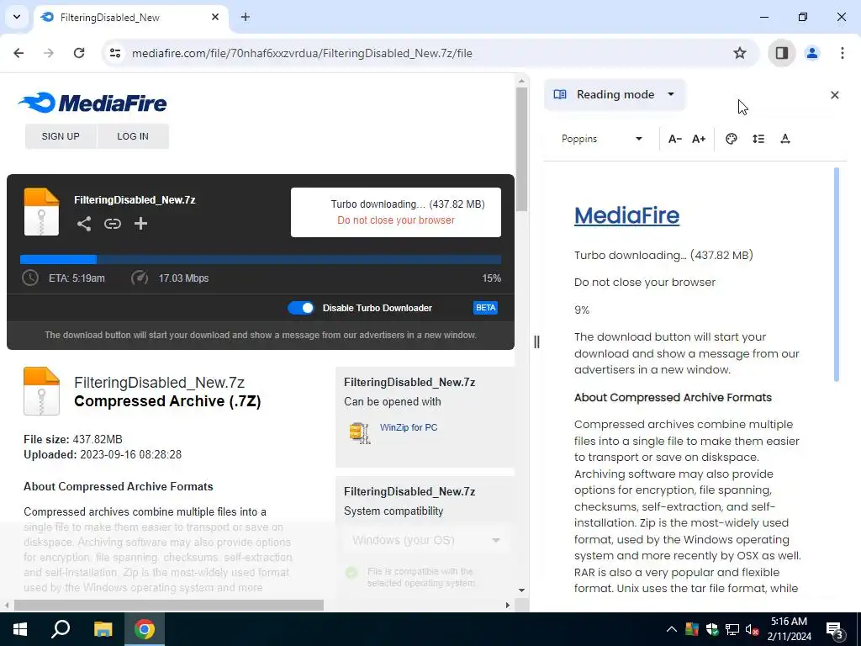Screen dimensions: 861x646
Task: Decrease font size with A- button
Action: tap(675, 139)
